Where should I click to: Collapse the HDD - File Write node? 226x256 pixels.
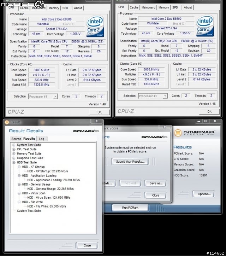pyautogui.click(x=19, y=202)
